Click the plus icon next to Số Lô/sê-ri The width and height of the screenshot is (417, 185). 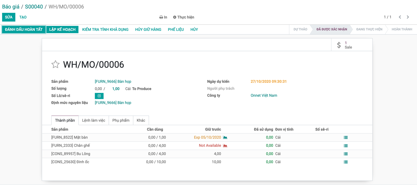coord(99,96)
